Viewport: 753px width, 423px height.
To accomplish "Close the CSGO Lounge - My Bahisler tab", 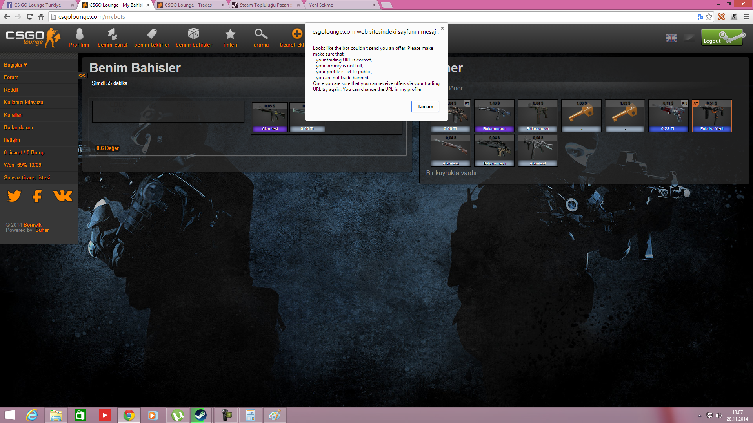I will point(148,5).
